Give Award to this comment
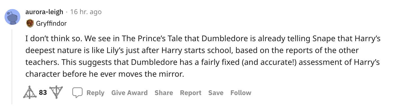Image resolution: width=398 pixels, height=110 pixels. (129, 93)
